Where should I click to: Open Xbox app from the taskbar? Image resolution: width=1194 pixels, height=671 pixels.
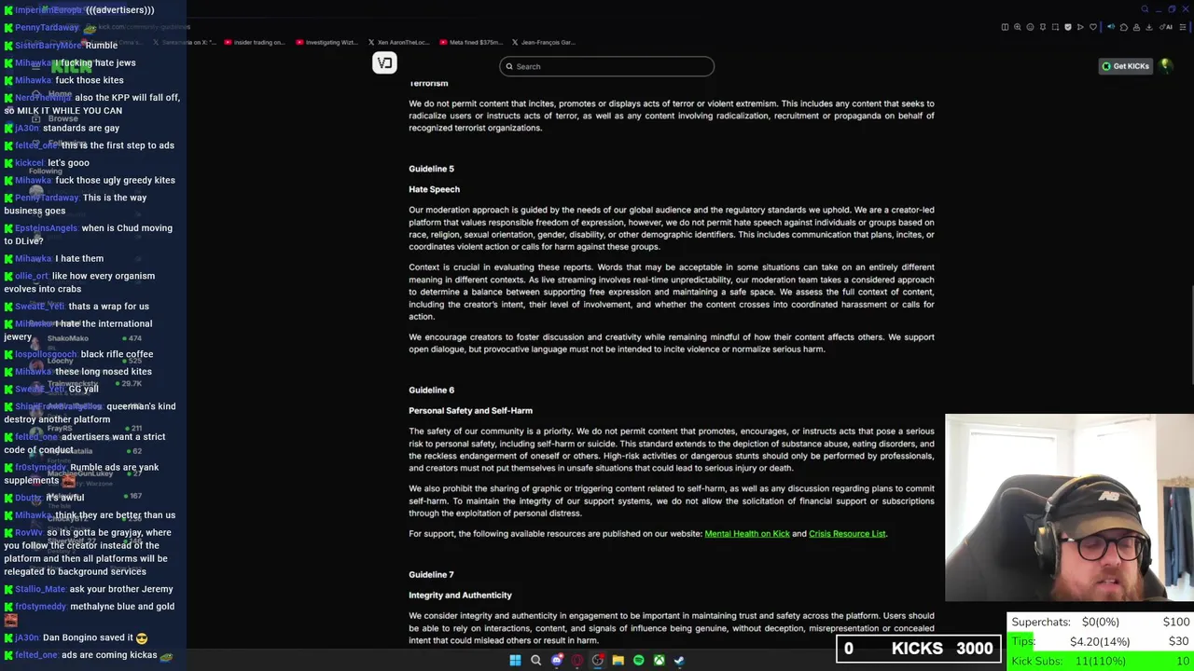coord(659,660)
